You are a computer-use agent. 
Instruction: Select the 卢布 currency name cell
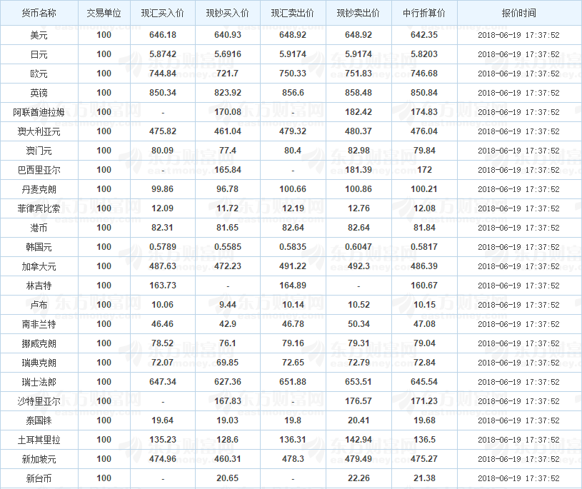(x=39, y=306)
